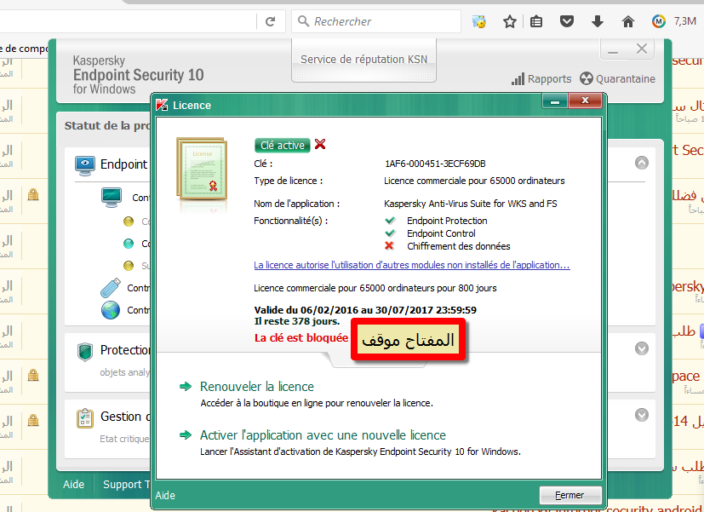Click the computer monitor icon under Endpoint
The height and width of the screenshot is (512, 704).
point(112,198)
